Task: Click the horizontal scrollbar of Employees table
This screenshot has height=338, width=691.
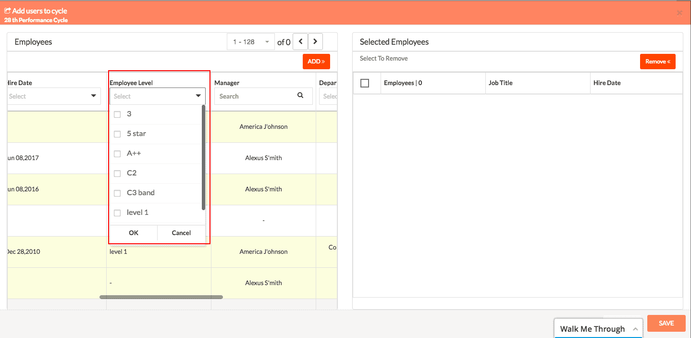Action: point(161,297)
